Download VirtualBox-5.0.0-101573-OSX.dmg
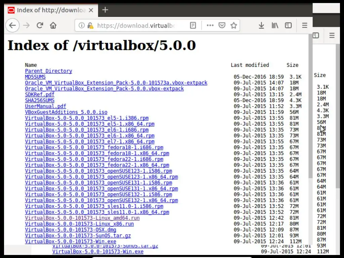The width and height of the screenshot is (344, 258). coord(71,230)
